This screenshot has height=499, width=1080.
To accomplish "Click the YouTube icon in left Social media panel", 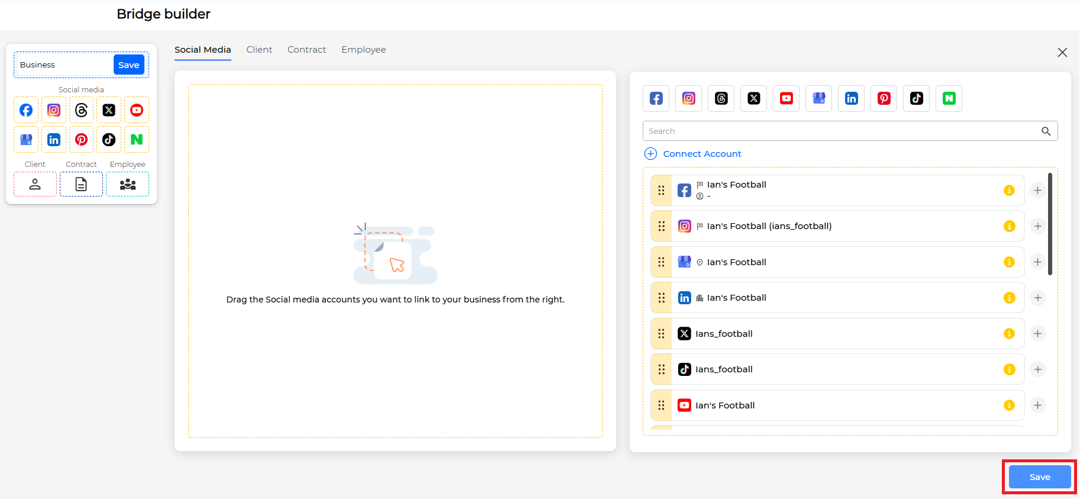I will tap(137, 110).
